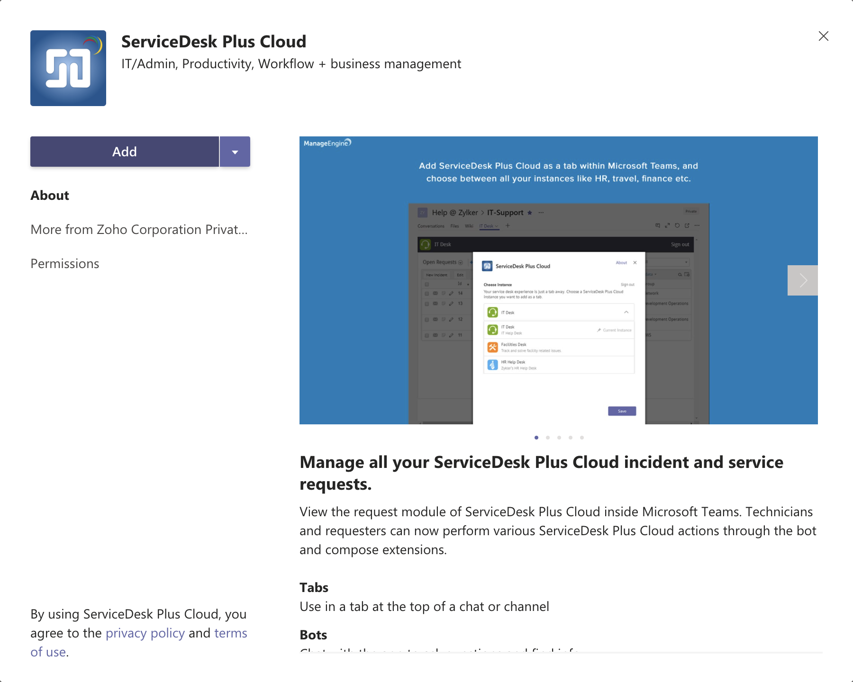Screen dimensions: 853x682
Task: Check the checkbox for request 13
Action: point(426,304)
